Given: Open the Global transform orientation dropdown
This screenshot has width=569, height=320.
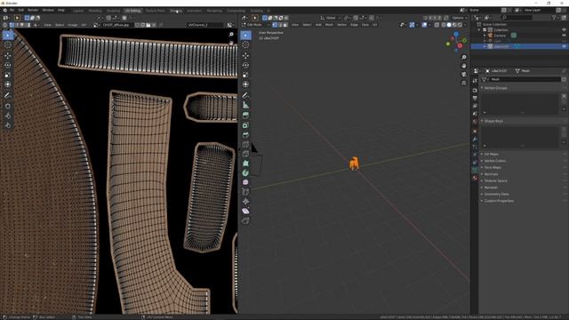Looking at the screenshot, I should pyautogui.click(x=330, y=18).
